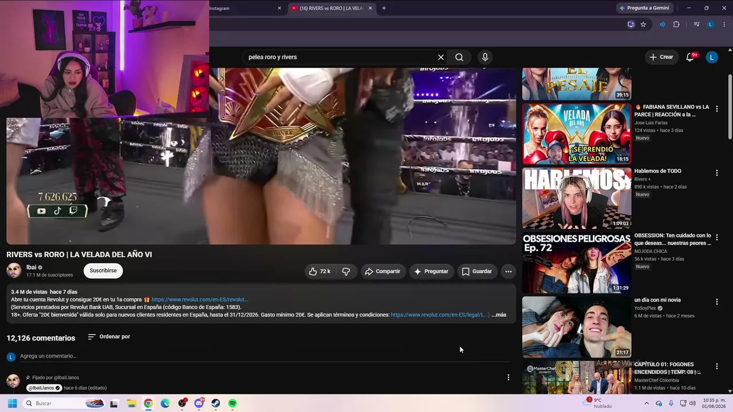Open Discord from the taskbar
The width and height of the screenshot is (733, 412).
pos(199,403)
